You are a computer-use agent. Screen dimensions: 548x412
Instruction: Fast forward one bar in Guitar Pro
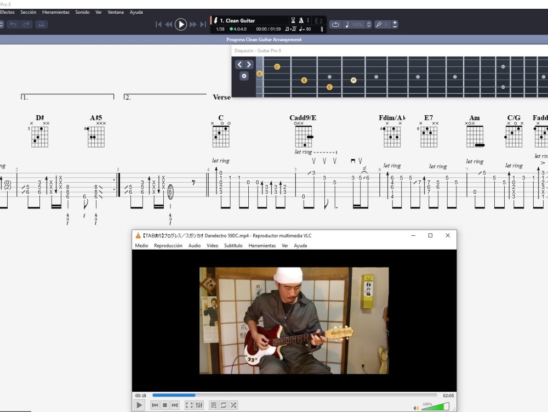(x=192, y=25)
